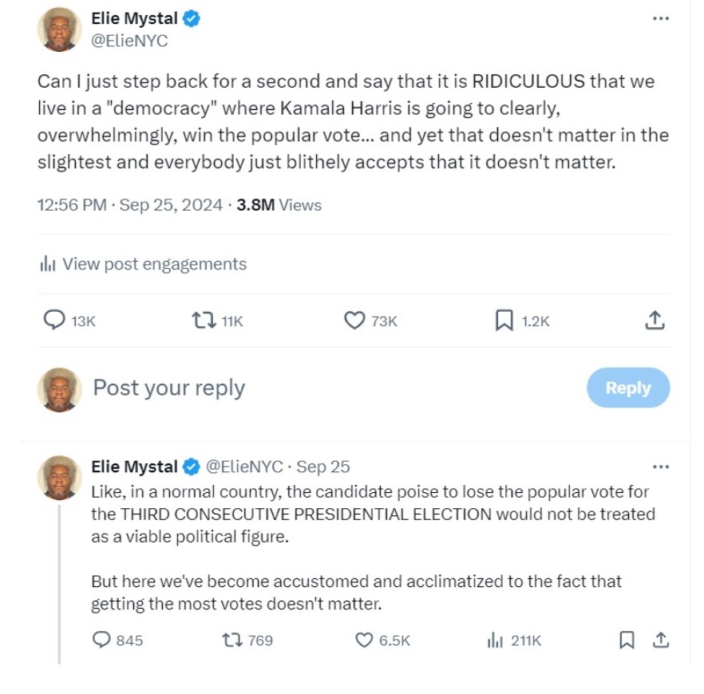Repost the main post with 11K reposts

pyautogui.click(x=204, y=321)
